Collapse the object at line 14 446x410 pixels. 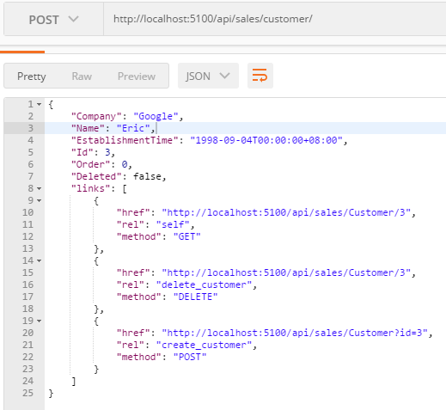pos(40,260)
